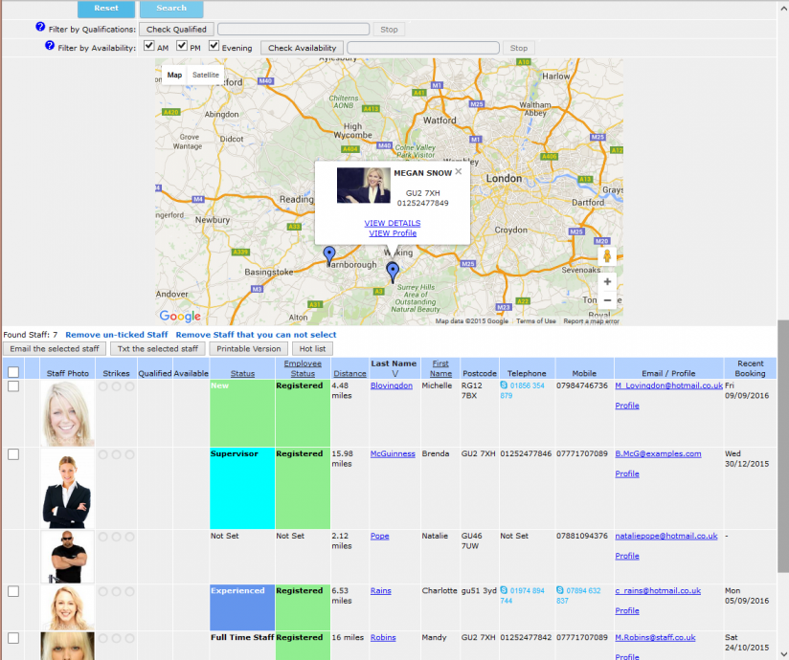Open VIEW DETAILS in Megan Snow popup
789x660 pixels.
(393, 223)
